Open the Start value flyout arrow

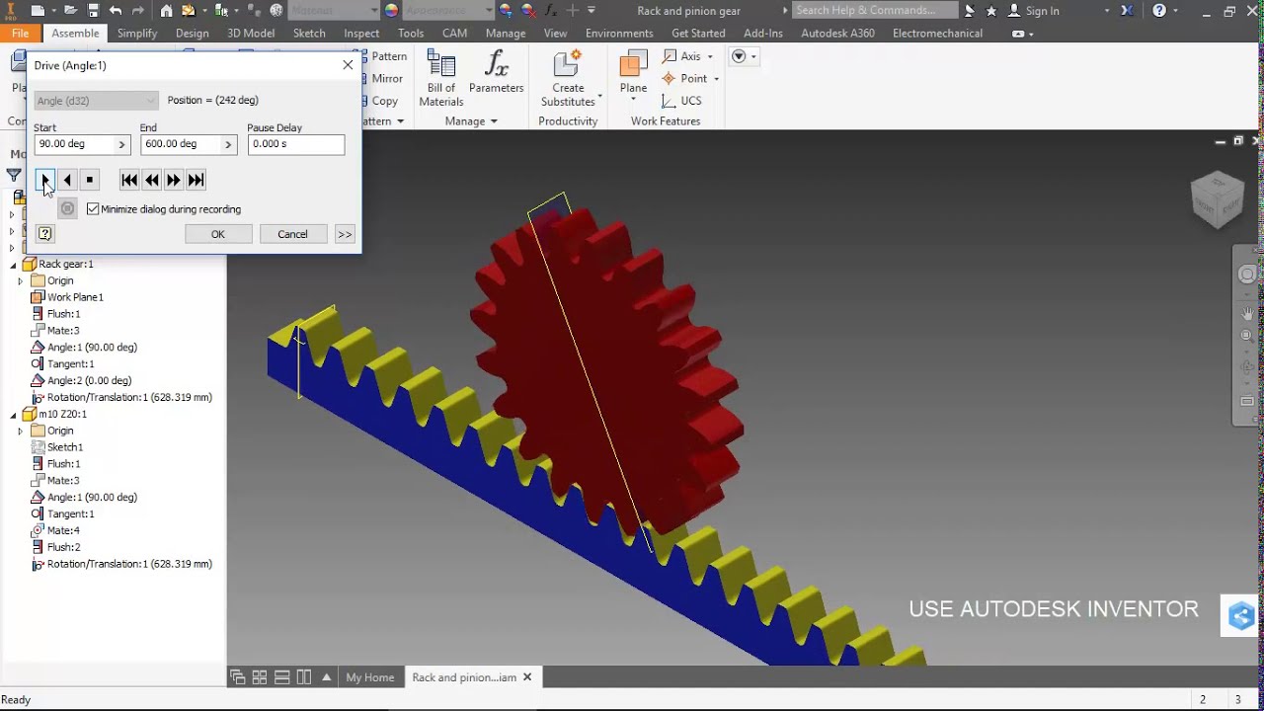coord(122,144)
